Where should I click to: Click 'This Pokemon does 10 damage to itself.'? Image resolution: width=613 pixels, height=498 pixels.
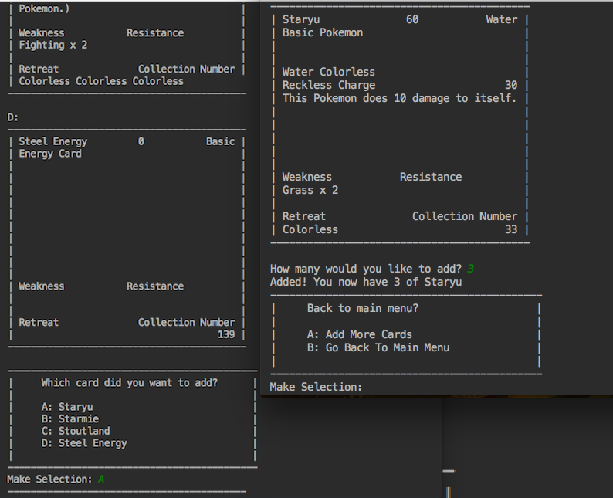tap(399, 98)
